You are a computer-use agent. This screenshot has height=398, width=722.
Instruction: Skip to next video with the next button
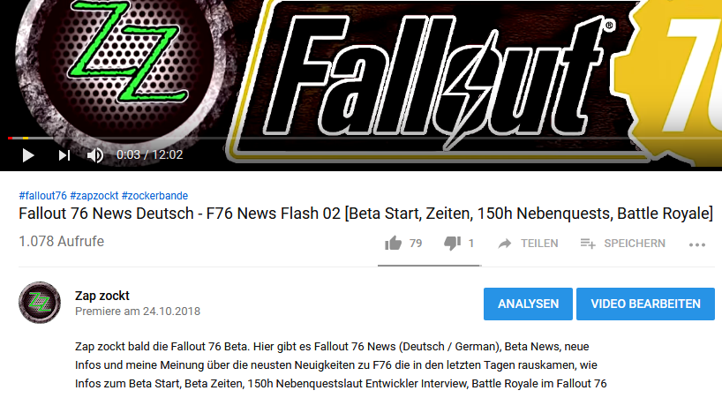pos(64,155)
